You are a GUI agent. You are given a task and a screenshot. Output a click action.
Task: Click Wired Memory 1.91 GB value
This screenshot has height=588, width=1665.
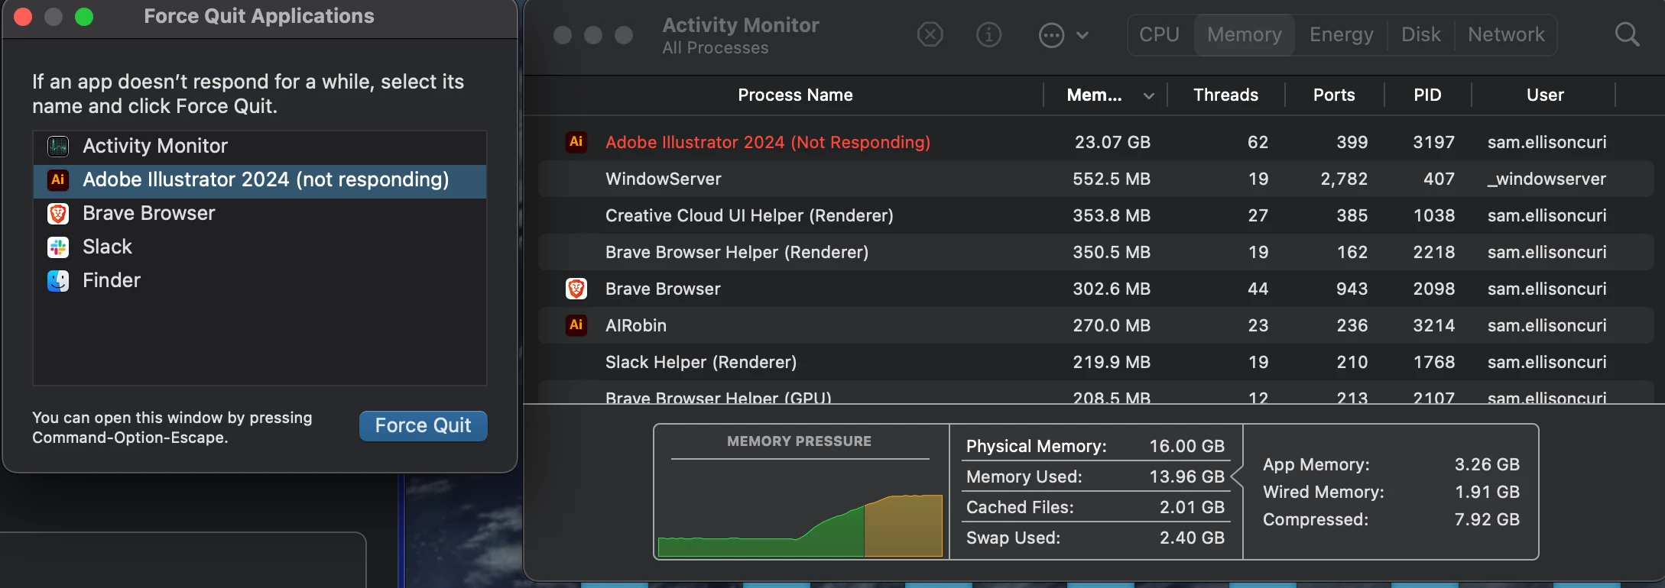click(1487, 493)
